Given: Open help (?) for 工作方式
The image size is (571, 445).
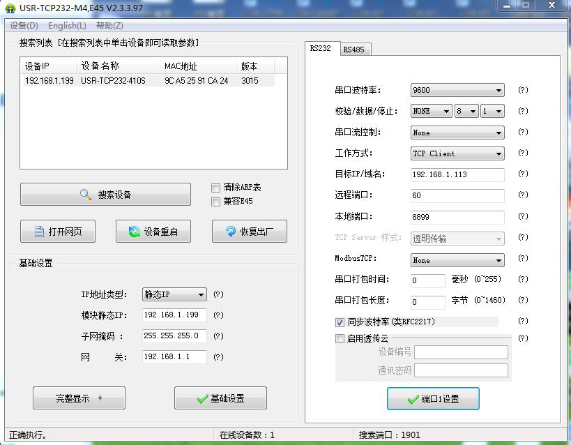Looking at the screenshot, I should [523, 153].
